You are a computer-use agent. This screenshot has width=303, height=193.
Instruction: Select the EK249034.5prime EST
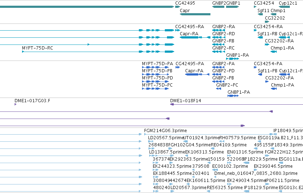229,184
